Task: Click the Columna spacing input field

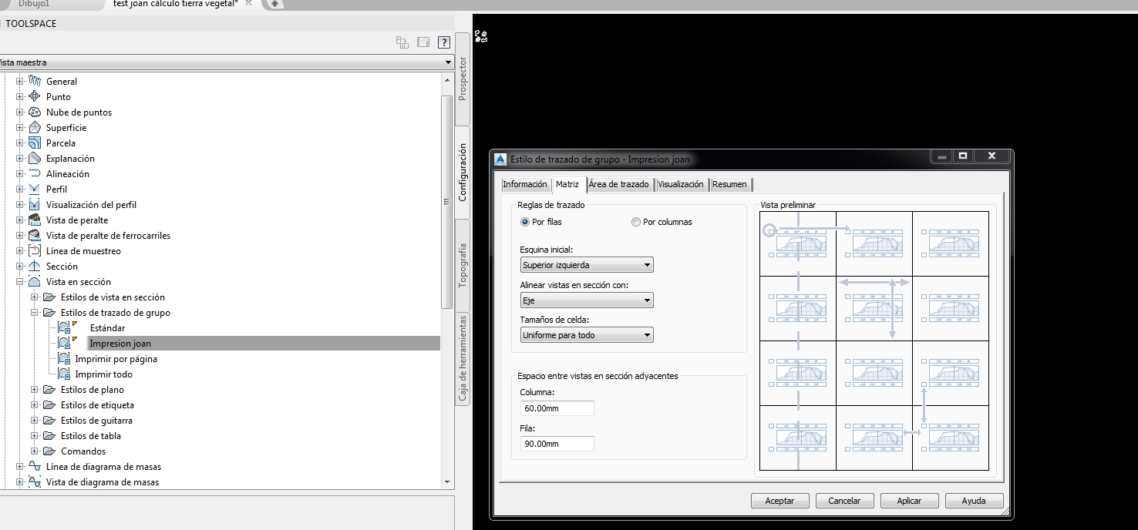Action: (x=557, y=408)
